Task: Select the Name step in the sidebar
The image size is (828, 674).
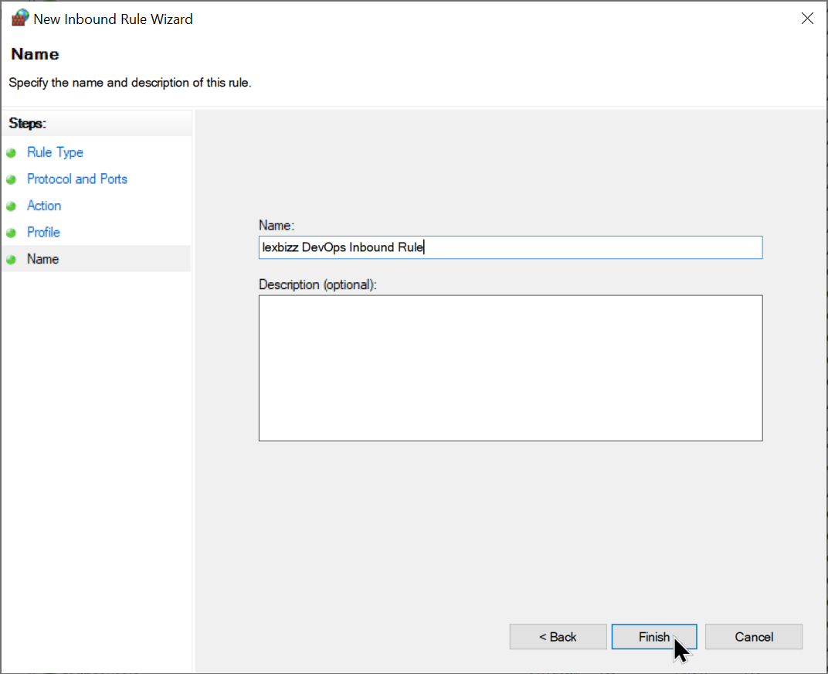Action: click(x=42, y=259)
